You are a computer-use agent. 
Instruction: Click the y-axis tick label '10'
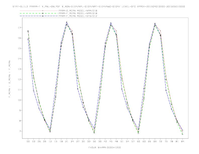coord(19,100)
